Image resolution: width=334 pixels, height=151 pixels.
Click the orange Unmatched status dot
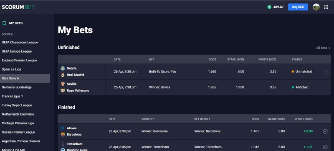[293, 72]
